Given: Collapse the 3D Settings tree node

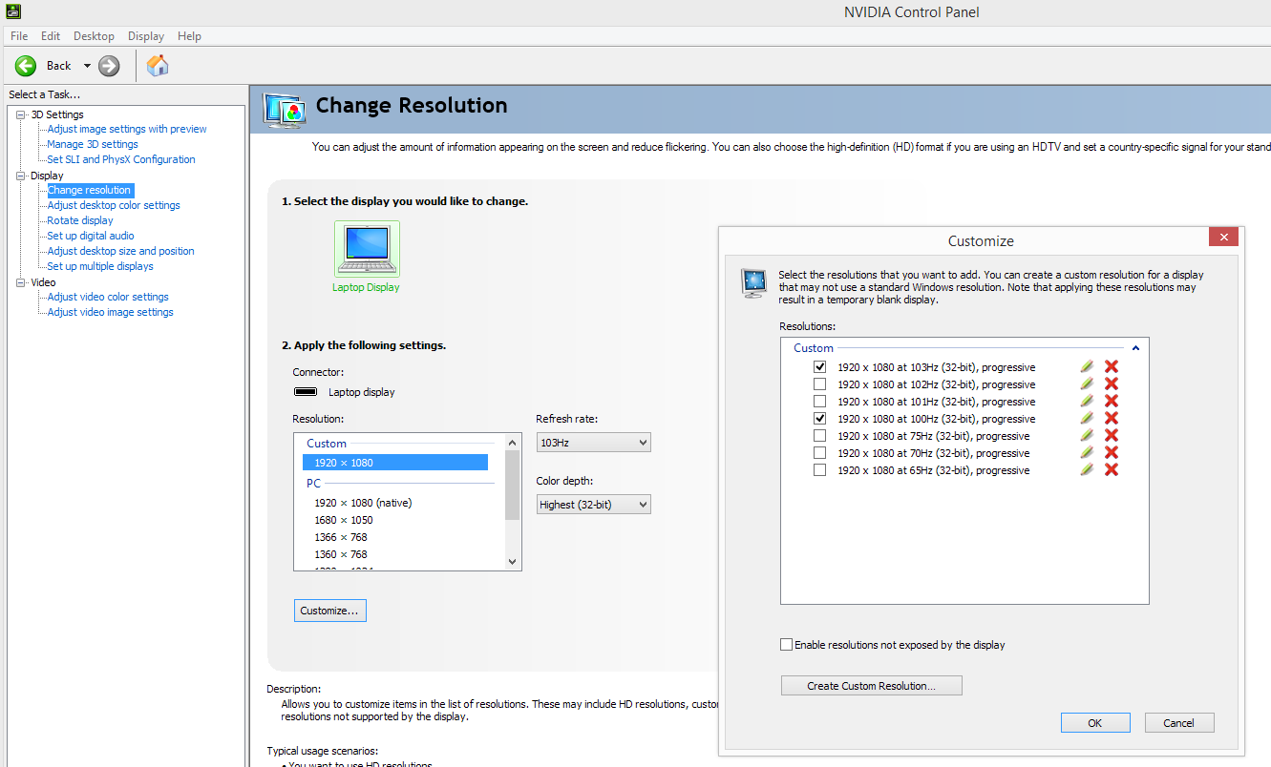Looking at the screenshot, I should coord(21,114).
